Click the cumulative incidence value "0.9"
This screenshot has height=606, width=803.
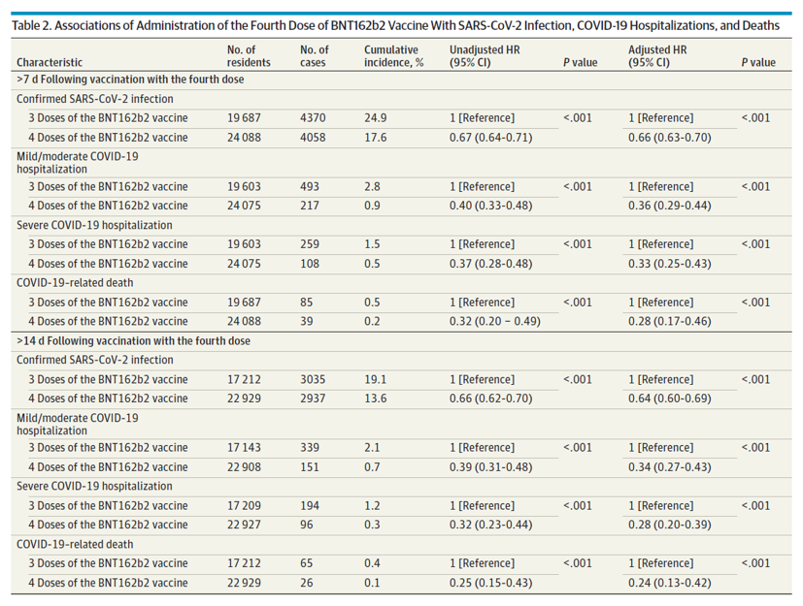click(x=372, y=206)
